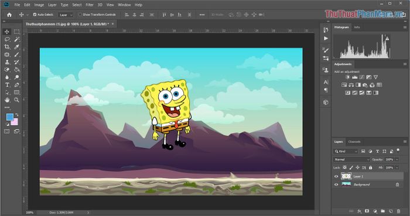Add a Photo Filter adjustment
Screen dimensions: 410x216
pyautogui.click(x=365, y=85)
